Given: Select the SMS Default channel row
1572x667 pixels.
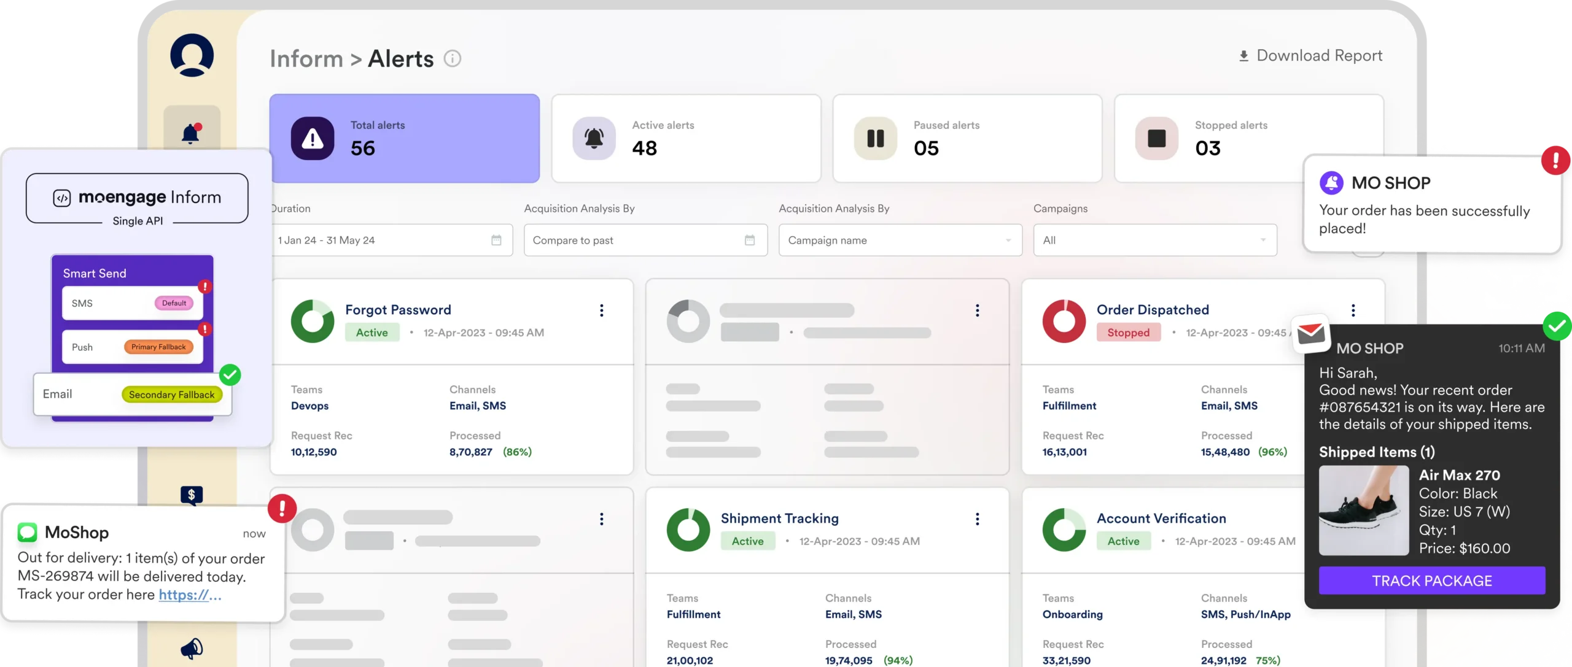Looking at the screenshot, I should tap(133, 303).
